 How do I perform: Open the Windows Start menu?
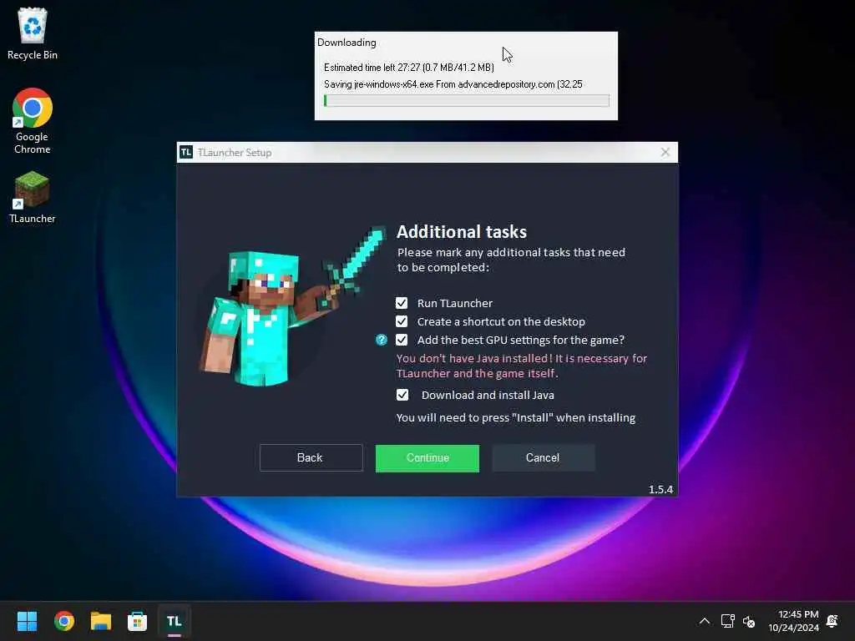pyautogui.click(x=28, y=621)
